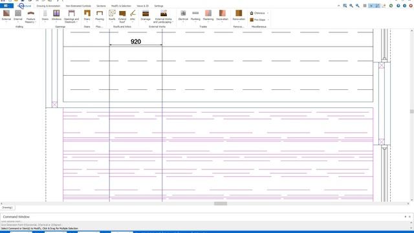Screen dimensions: 414x233
Task: Expand the Feature Masonry dropdown arrow
Action: coord(36,22)
